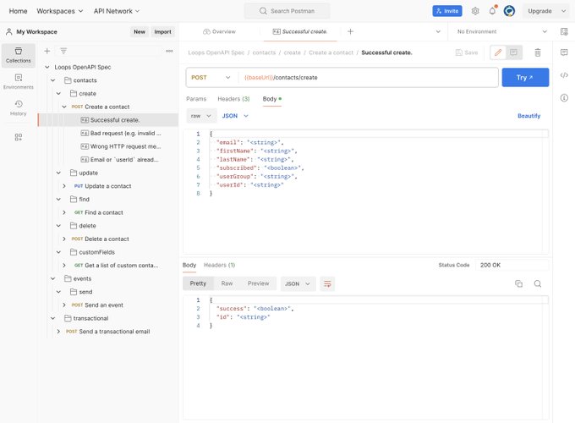575x423 pixels.
Task: Open the collections three-dot options menu
Action: [x=169, y=51]
